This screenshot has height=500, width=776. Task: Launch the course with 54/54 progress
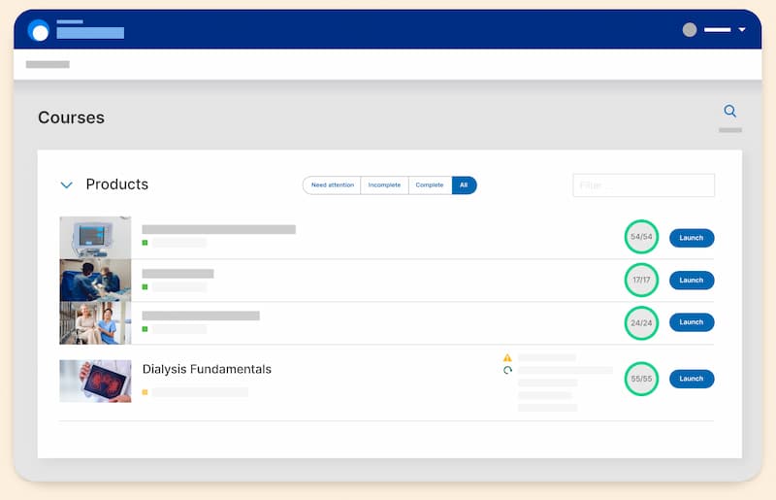click(691, 237)
